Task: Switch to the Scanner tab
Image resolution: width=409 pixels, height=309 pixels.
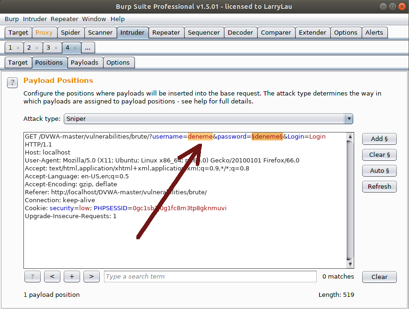Action: click(100, 33)
